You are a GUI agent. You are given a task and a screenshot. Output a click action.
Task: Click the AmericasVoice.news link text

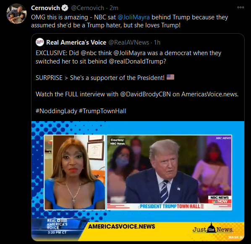[210, 94]
